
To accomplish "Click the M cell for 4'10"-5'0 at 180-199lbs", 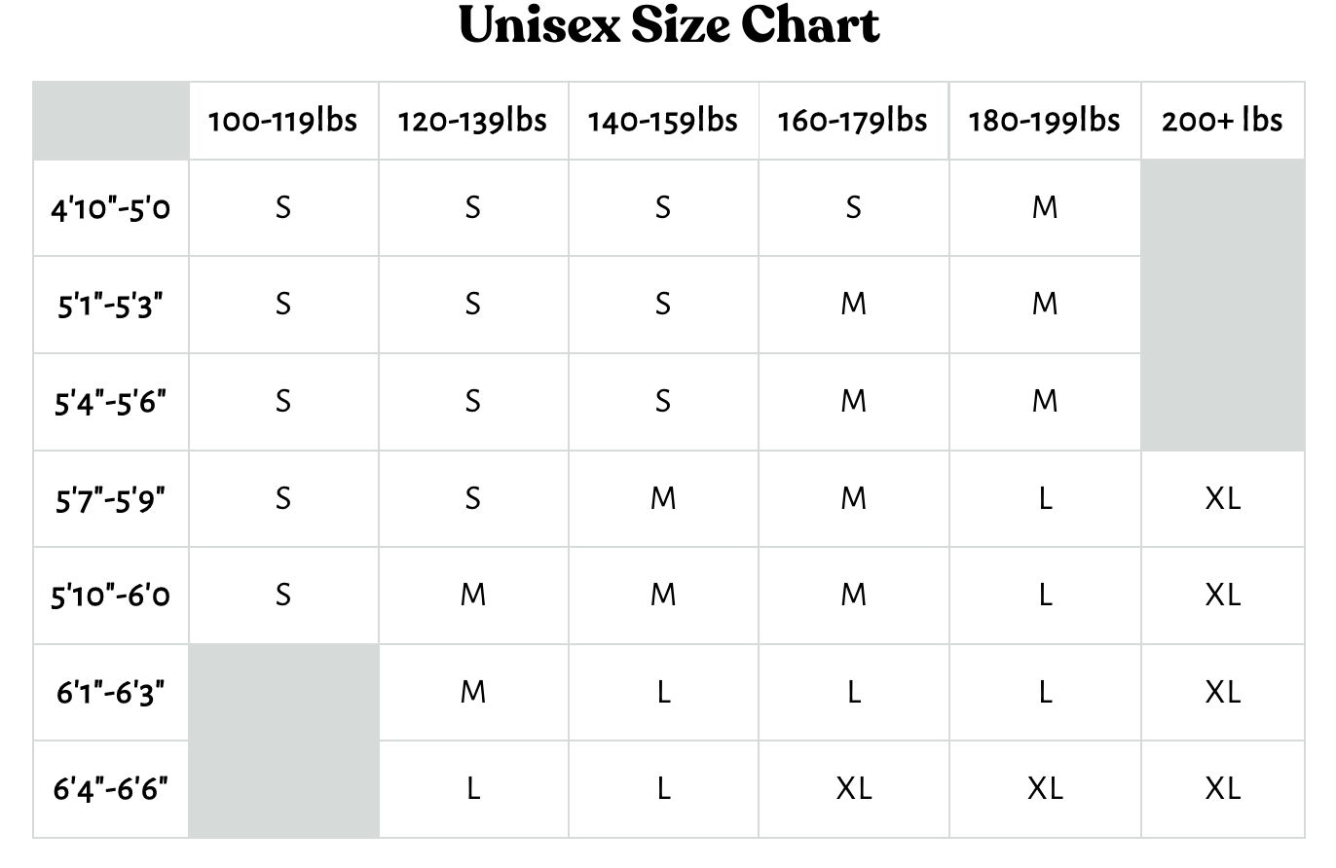I will [1045, 208].
